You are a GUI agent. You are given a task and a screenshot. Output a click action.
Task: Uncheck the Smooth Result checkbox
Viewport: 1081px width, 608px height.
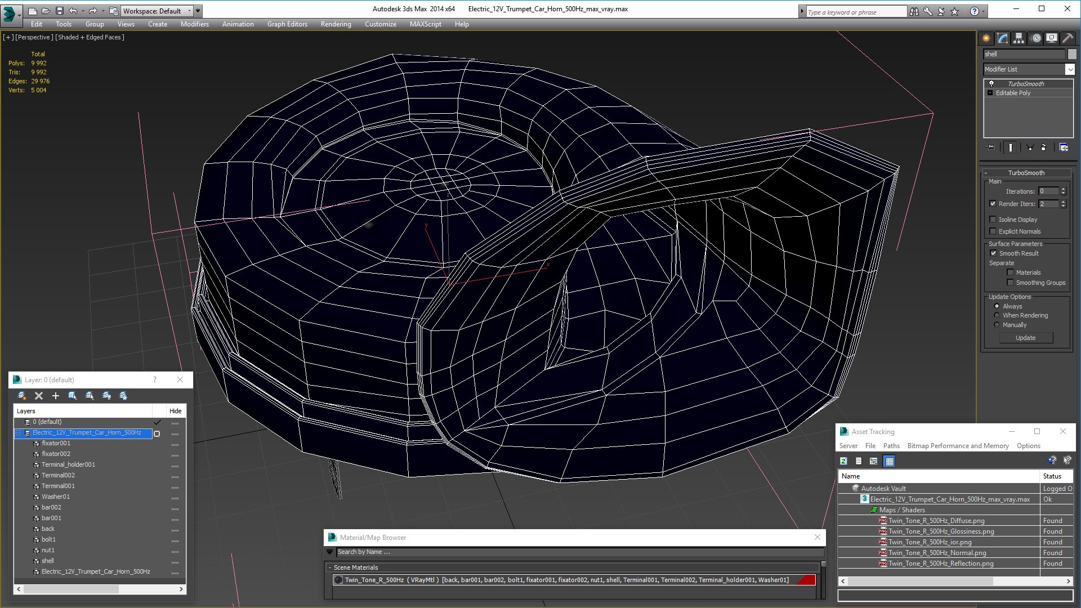993,253
